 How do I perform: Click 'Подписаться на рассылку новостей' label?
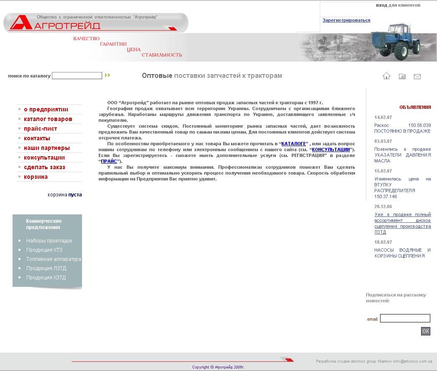[396, 298]
